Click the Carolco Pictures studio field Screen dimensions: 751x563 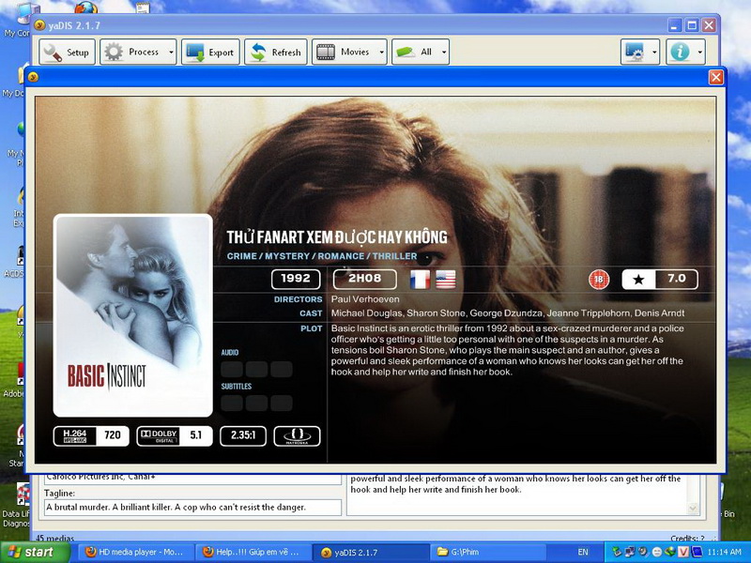coord(192,479)
